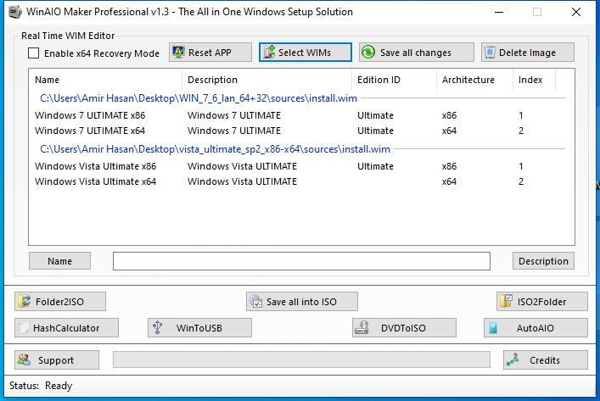Screen dimensions: 600x401
Task: Close the WinAIO Maker window
Action: click(576, 12)
